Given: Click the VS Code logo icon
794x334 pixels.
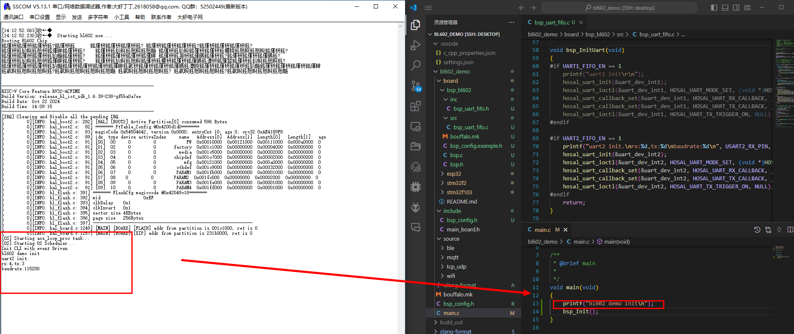Looking at the screenshot, I should (413, 8).
